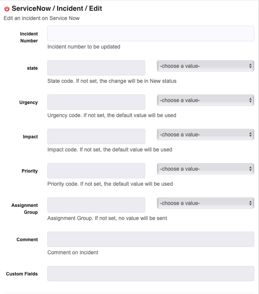This screenshot has width=259, height=294.
Task: Click the red power icon beside ServiceNow title
Action: [x=7, y=9]
